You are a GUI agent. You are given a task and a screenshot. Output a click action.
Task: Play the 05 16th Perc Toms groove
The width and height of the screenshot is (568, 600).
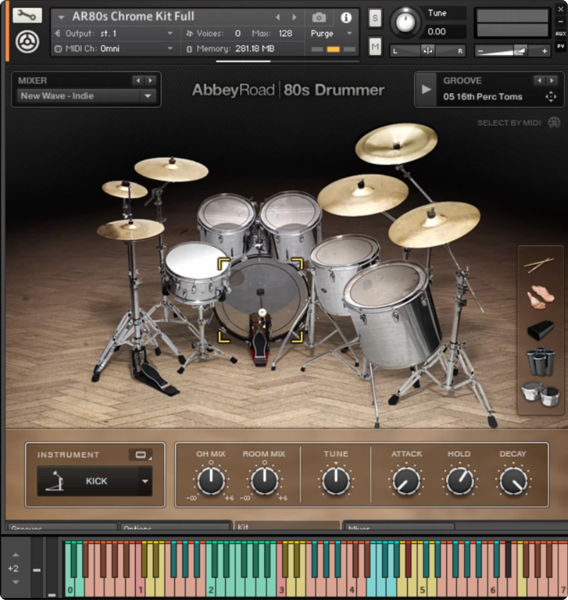point(426,89)
